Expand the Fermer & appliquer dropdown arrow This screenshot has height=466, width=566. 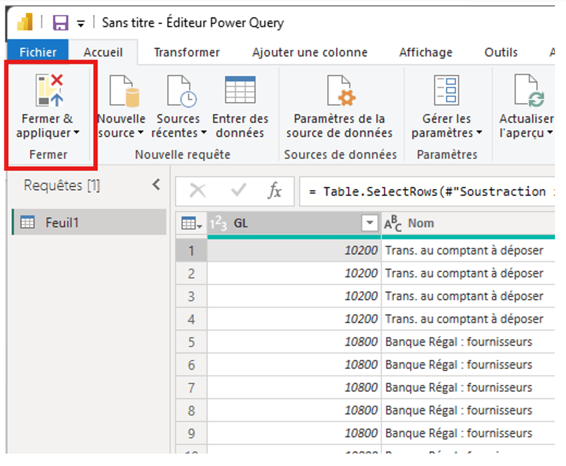tap(77, 133)
